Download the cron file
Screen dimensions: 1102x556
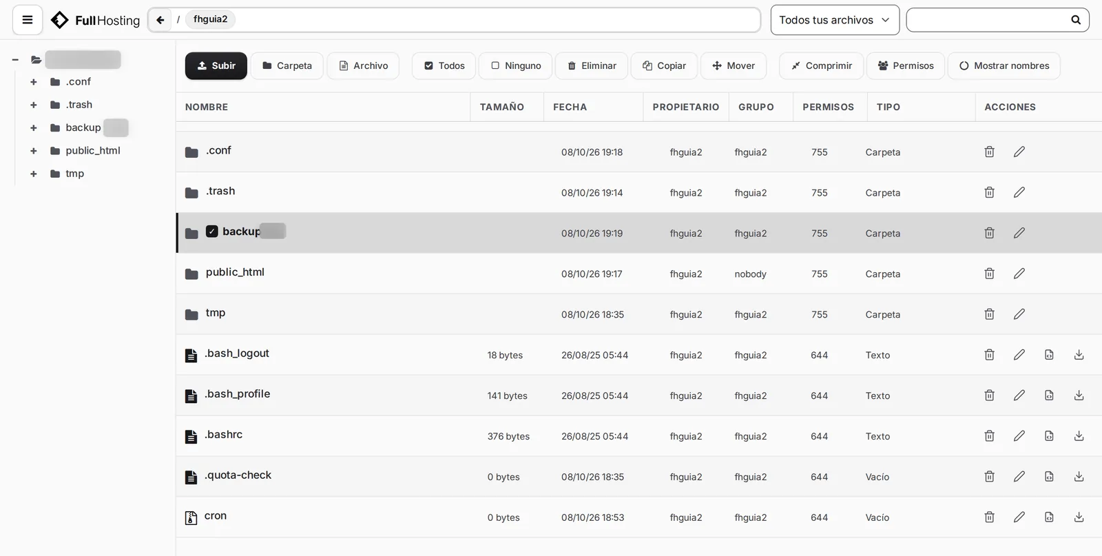(1079, 517)
